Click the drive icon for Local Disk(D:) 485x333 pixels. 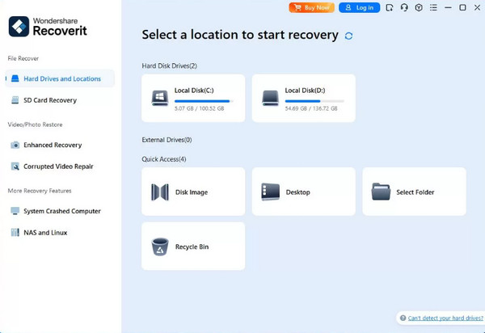270,98
